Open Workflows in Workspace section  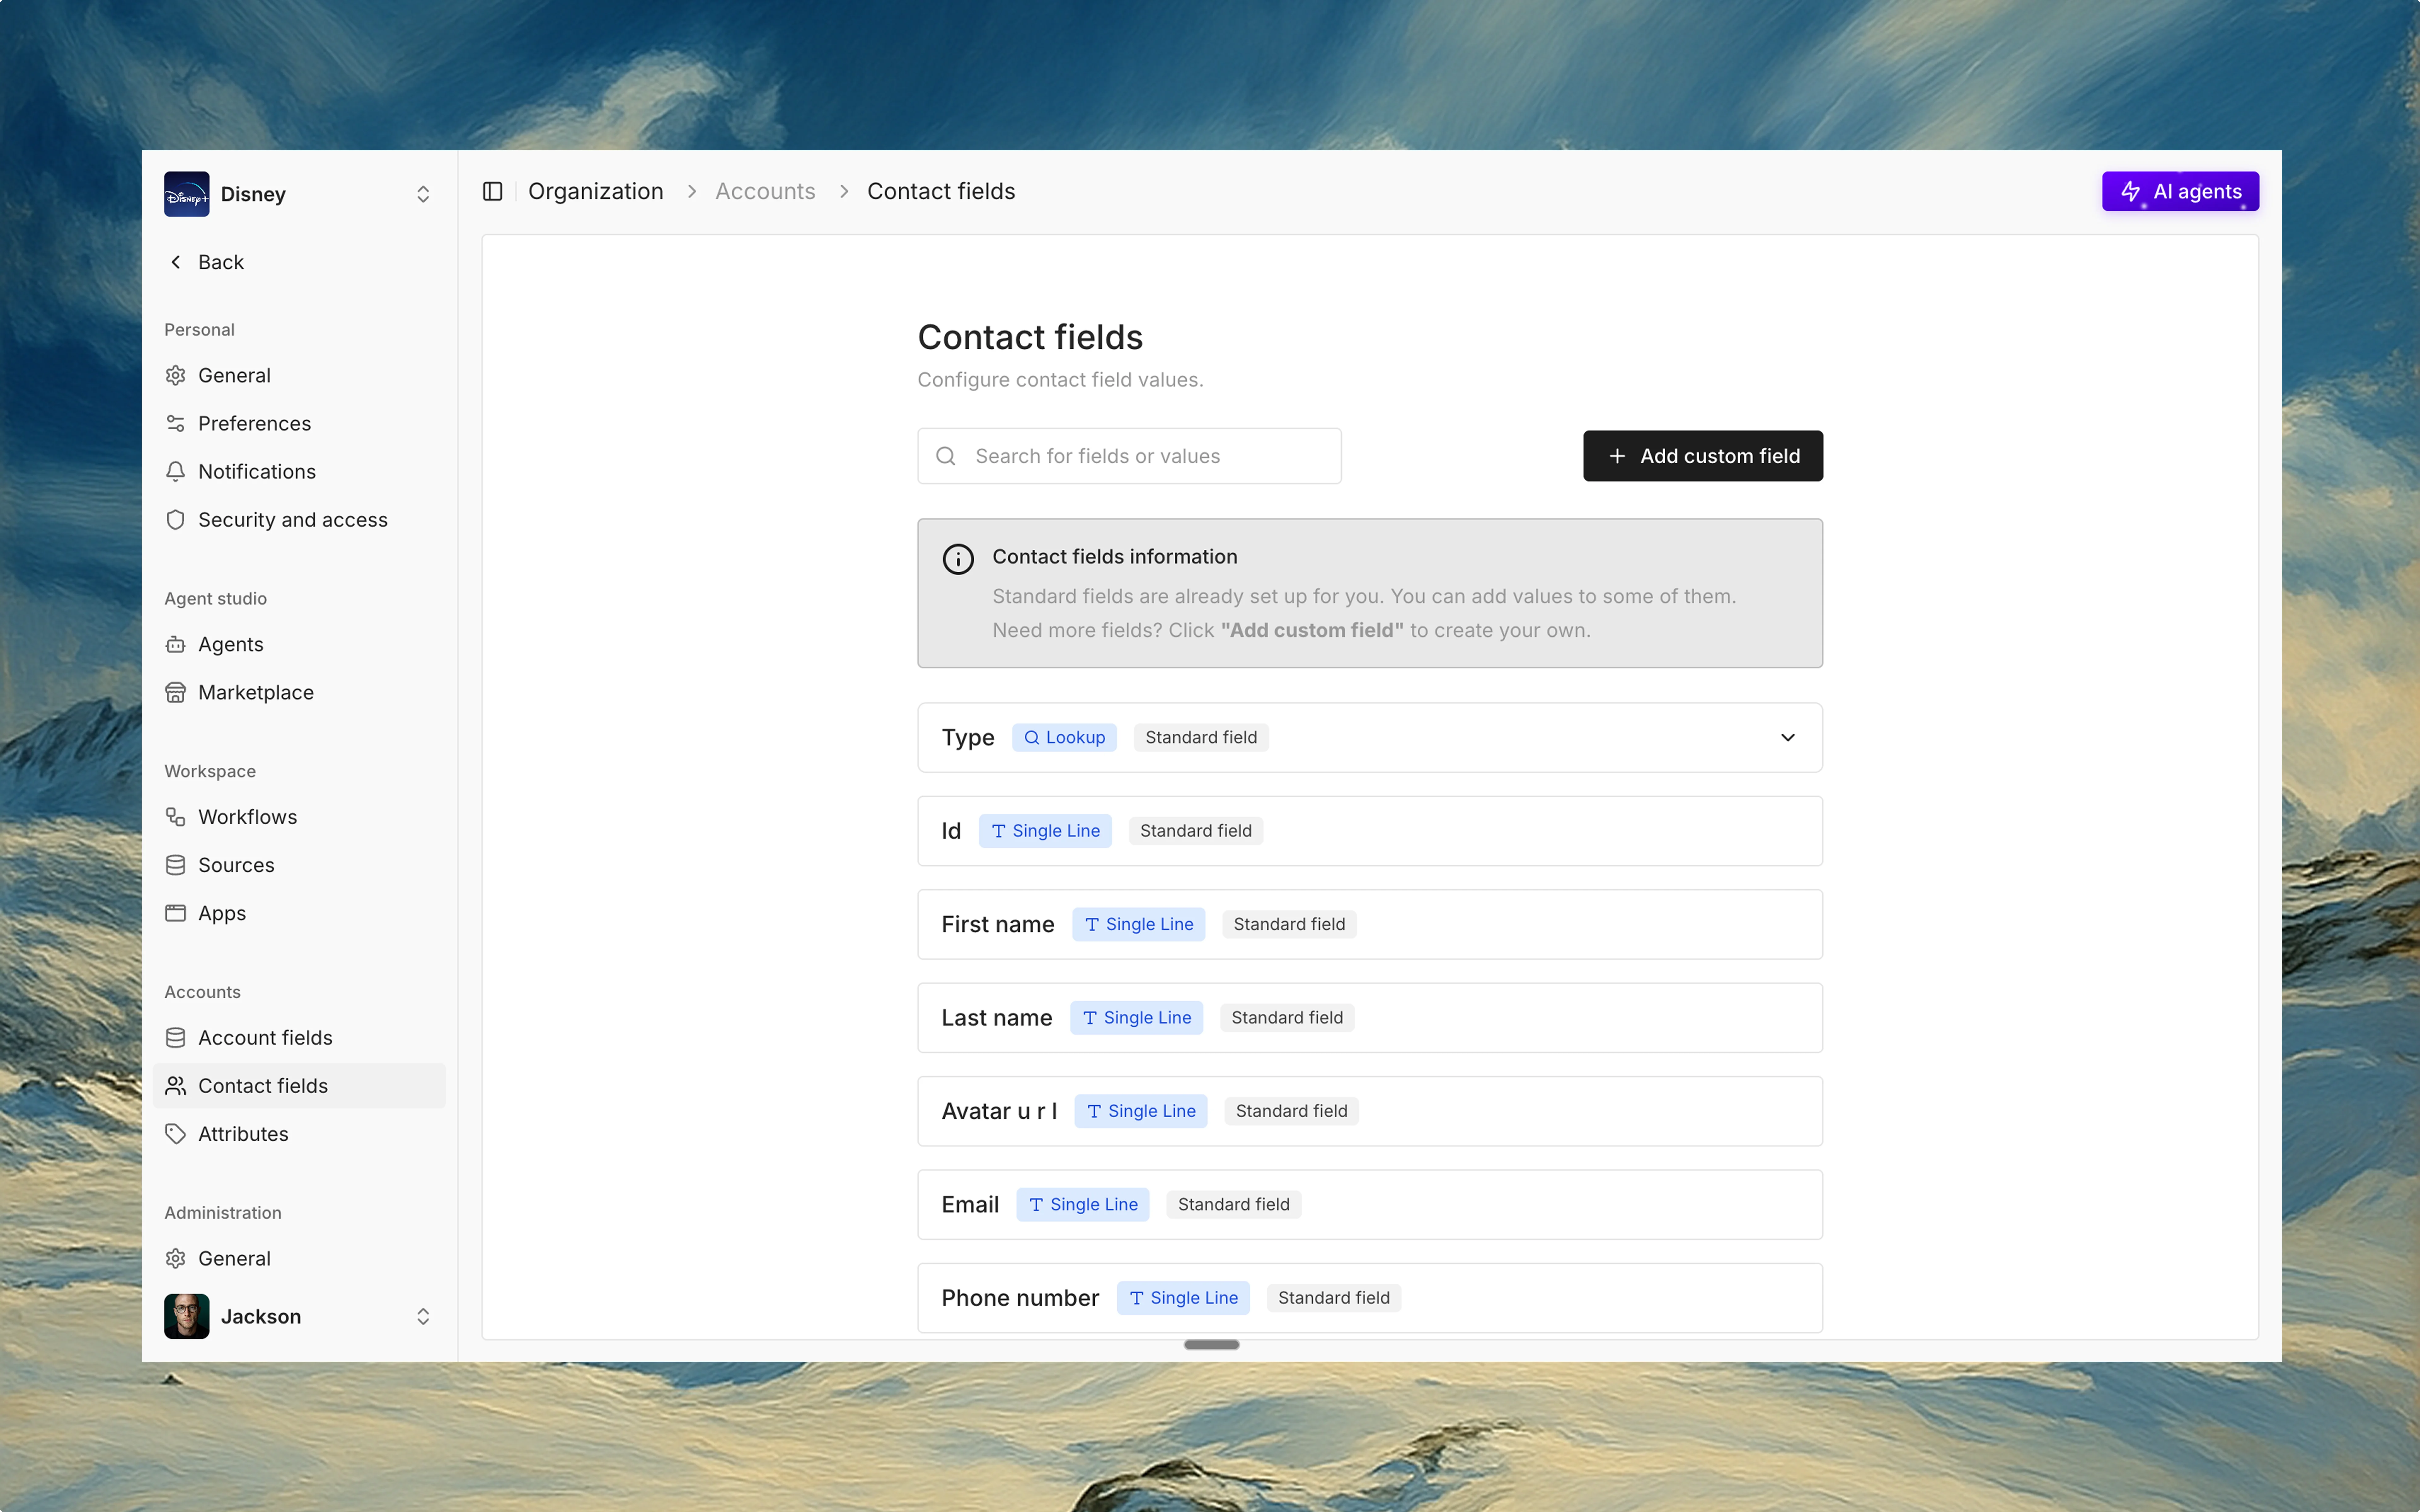pyautogui.click(x=299, y=817)
